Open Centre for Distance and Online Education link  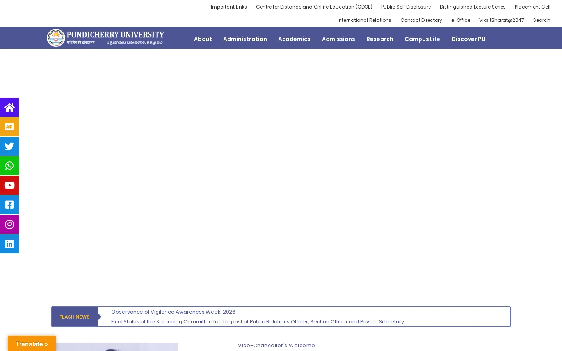tap(314, 7)
